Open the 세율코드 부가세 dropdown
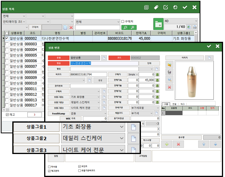The height and width of the screenshot is (177, 225). click(x=142, y=113)
